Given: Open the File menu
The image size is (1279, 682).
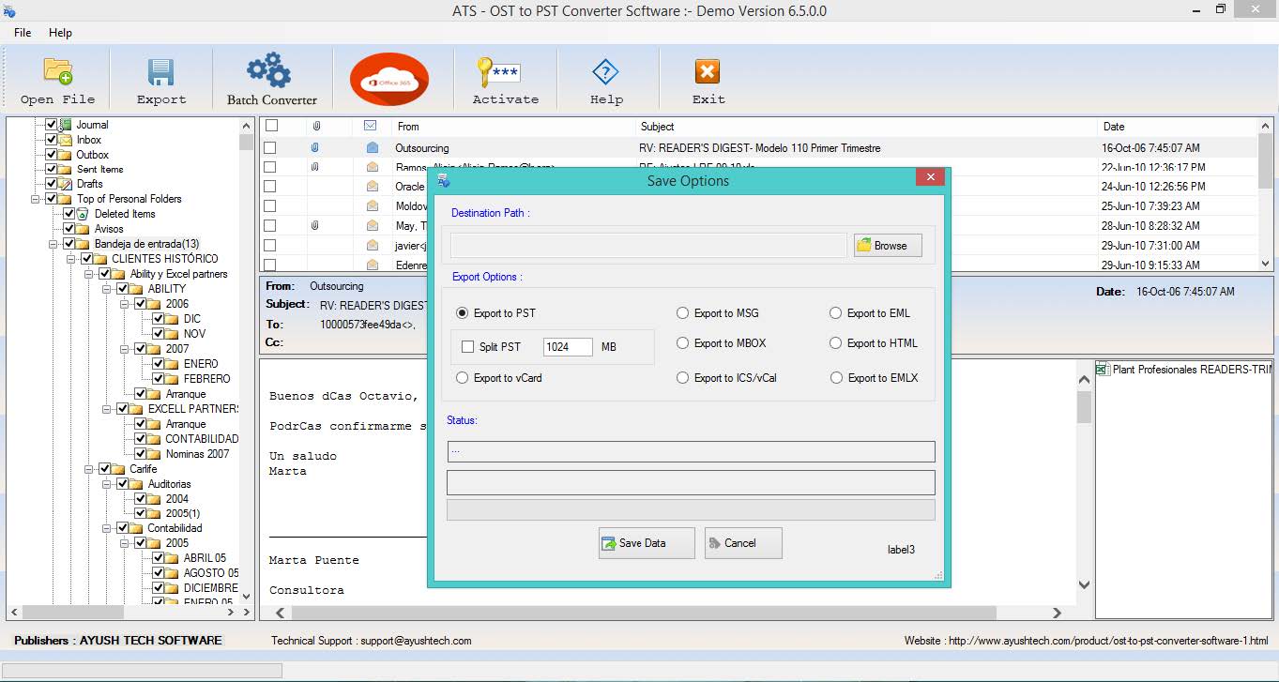Looking at the screenshot, I should coord(21,32).
